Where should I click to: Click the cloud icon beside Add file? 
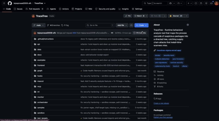pos(131,25)
